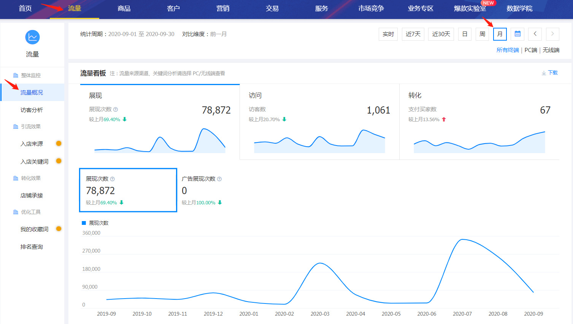Click the orange dot next to 入店关键词

59,161
